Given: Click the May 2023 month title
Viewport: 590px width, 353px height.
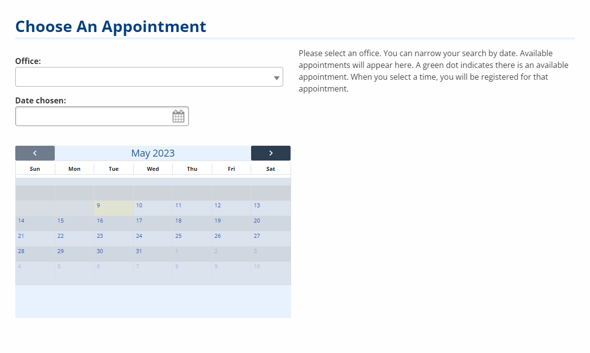Looking at the screenshot, I should [153, 153].
